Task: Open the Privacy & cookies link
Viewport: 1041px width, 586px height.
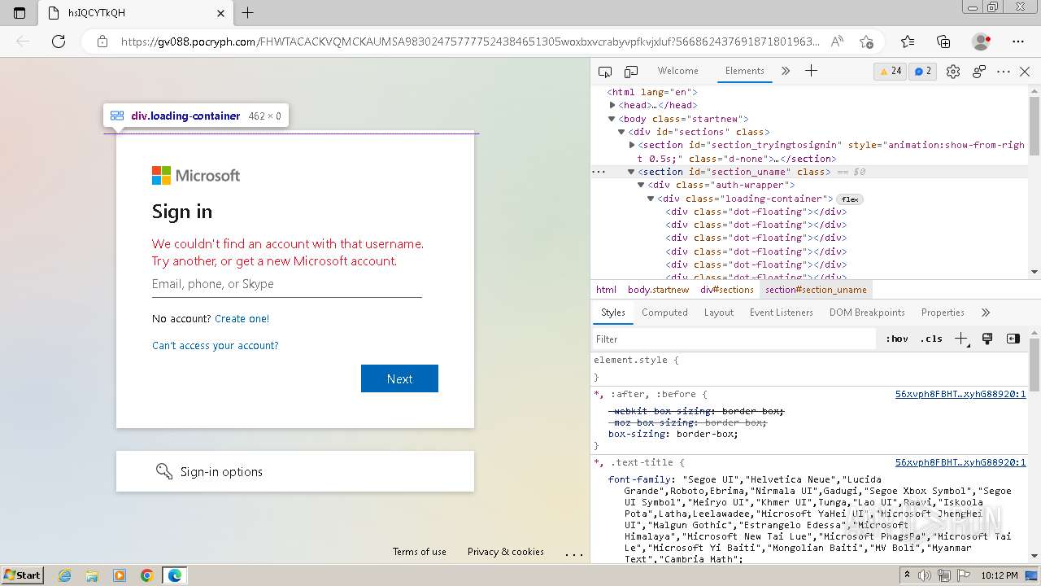Action: (x=505, y=552)
